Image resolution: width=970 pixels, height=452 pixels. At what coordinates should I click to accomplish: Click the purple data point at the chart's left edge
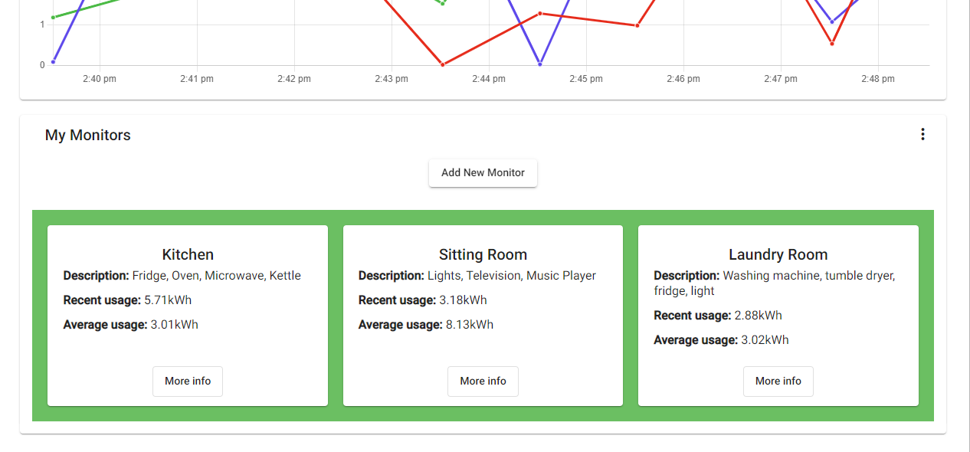pyautogui.click(x=53, y=62)
